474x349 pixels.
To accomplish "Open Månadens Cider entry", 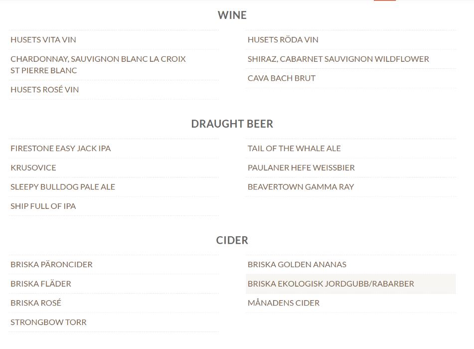I will coord(351,303).
